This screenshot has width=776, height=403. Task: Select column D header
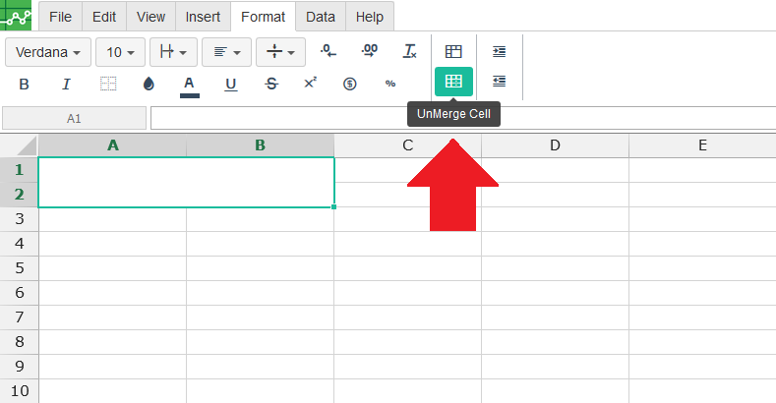click(555, 145)
